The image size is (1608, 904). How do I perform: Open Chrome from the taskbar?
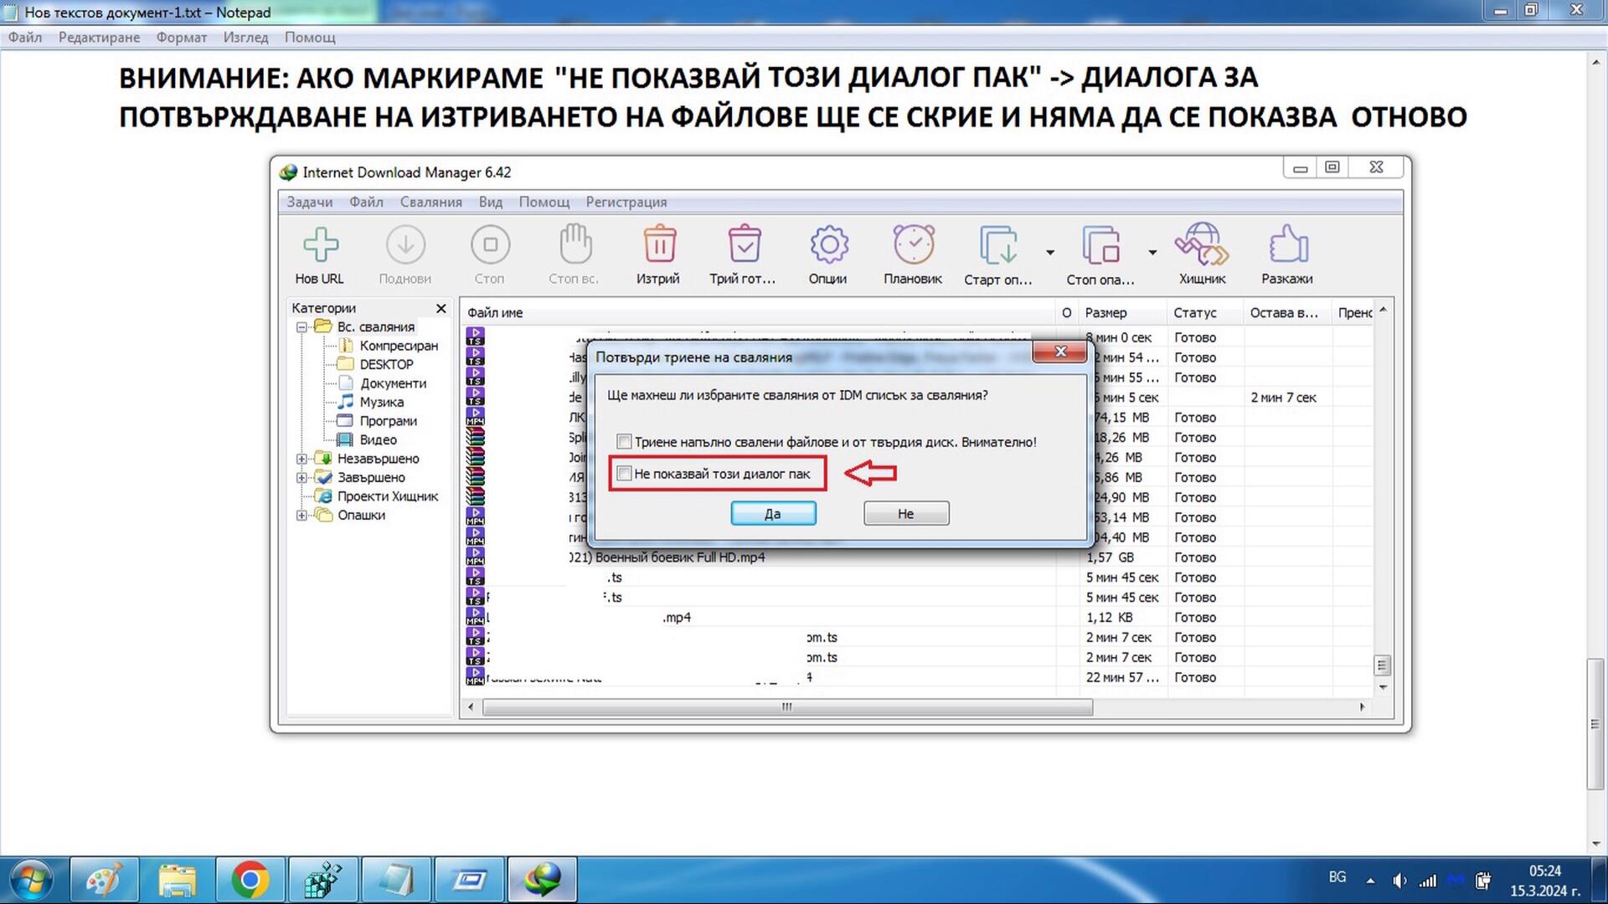click(250, 881)
